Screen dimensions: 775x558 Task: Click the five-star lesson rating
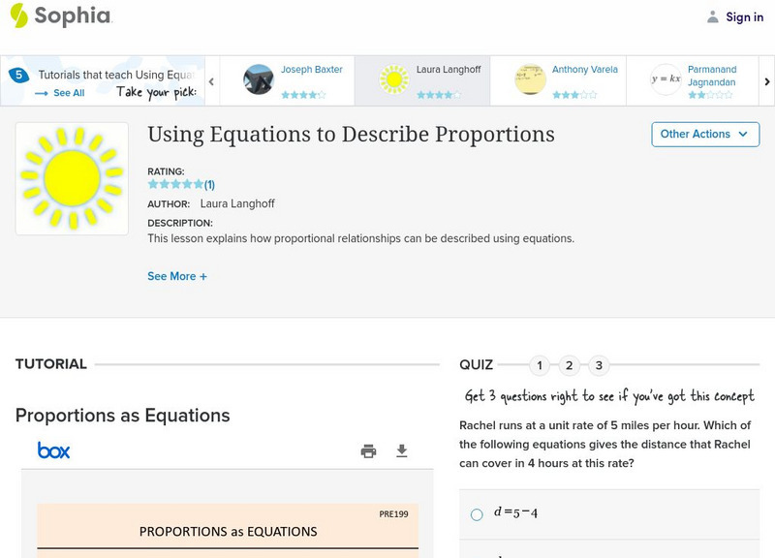click(x=175, y=184)
